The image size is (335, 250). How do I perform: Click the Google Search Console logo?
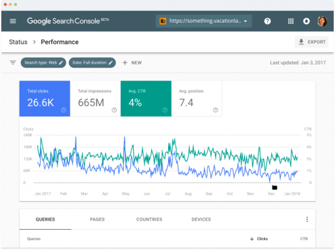coord(68,21)
